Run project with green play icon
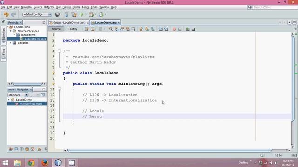 point(82,14)
